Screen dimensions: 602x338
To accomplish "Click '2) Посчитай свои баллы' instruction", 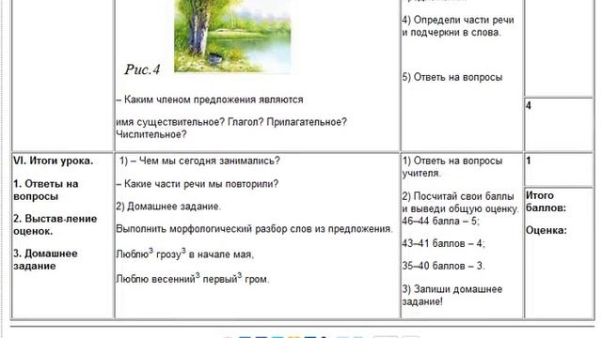I will click(x=460, y=203).
